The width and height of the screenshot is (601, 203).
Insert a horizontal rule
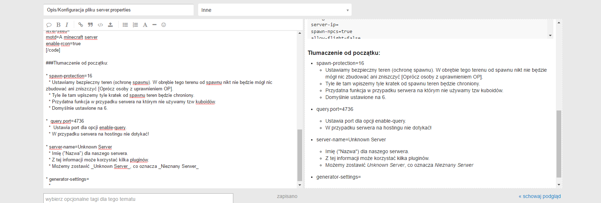[154, 25]
